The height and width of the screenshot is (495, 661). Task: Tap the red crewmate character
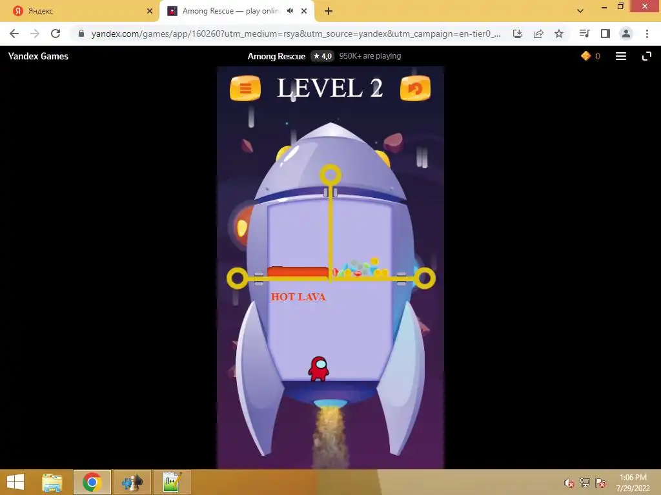(x=319, y=369)
